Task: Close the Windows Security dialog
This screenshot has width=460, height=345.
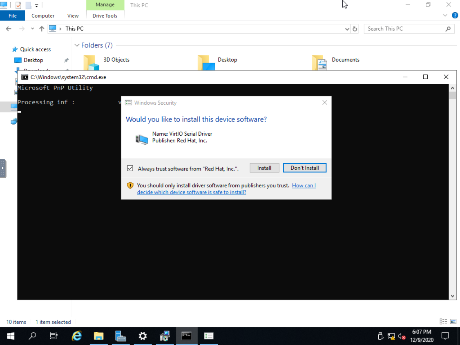Action: tap(325, 103)
